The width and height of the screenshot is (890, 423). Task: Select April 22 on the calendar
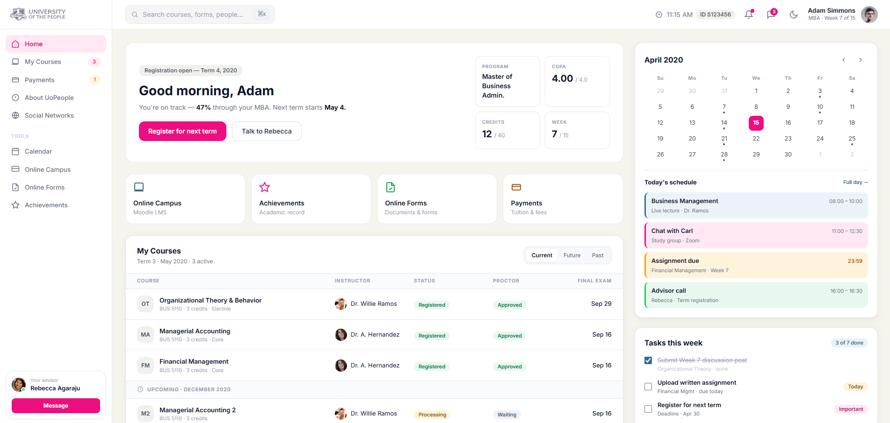[756, 139]
